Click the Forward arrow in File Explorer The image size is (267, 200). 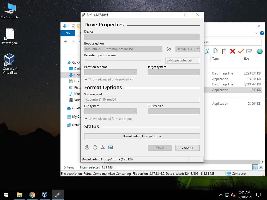pyautogui.click(x=73, y=42)
